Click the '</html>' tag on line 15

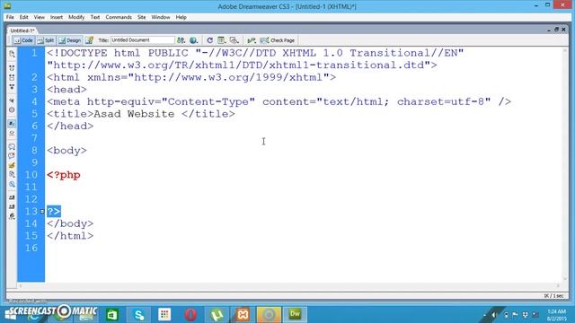coord(70,236)
